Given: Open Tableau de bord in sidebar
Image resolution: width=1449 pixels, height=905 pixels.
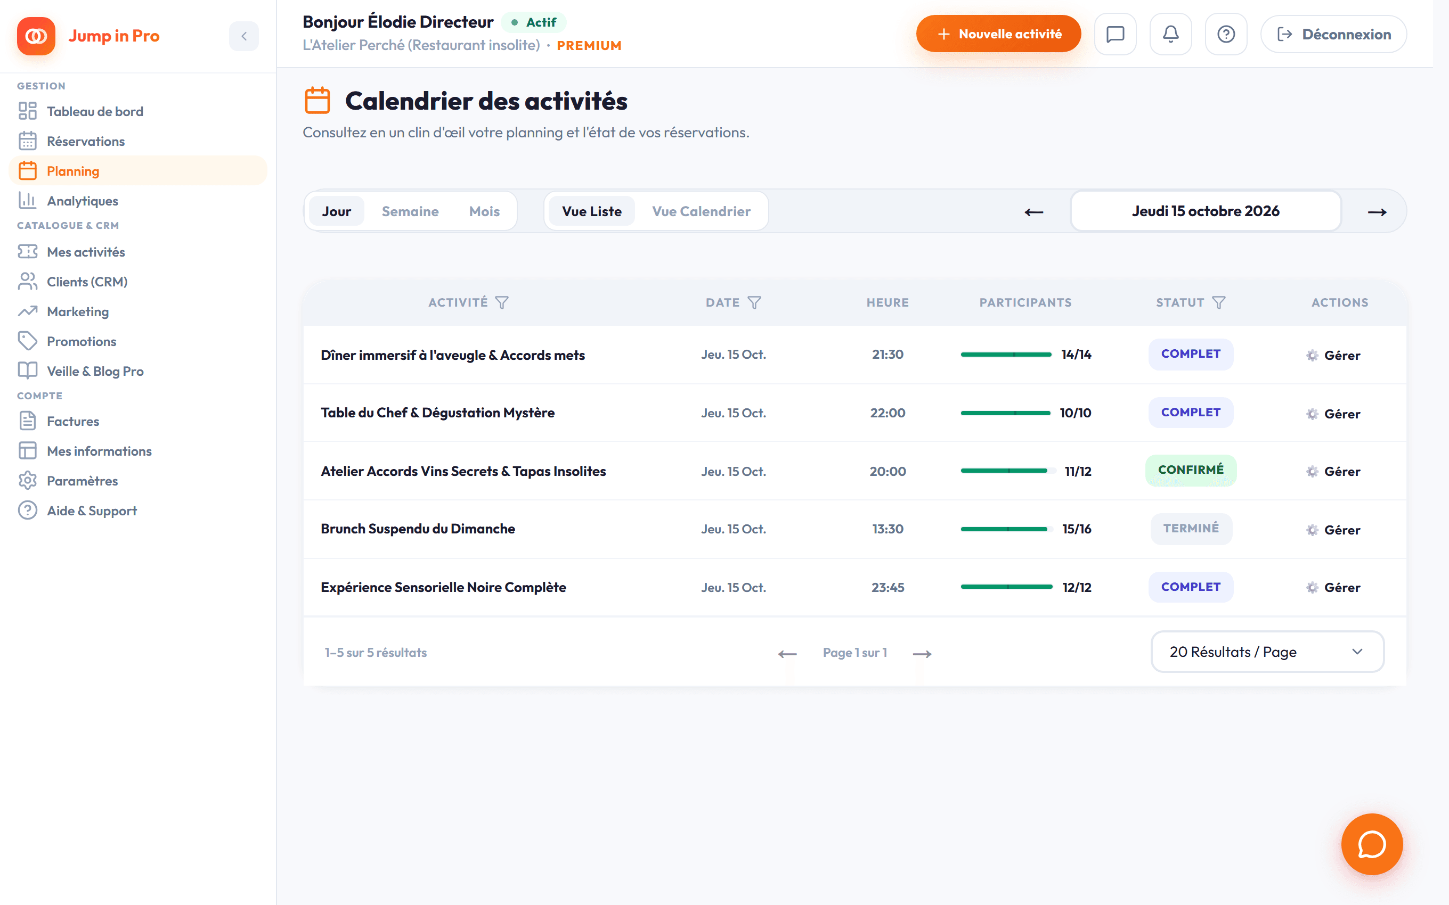Looking at the screenshot, I should 138,111.
